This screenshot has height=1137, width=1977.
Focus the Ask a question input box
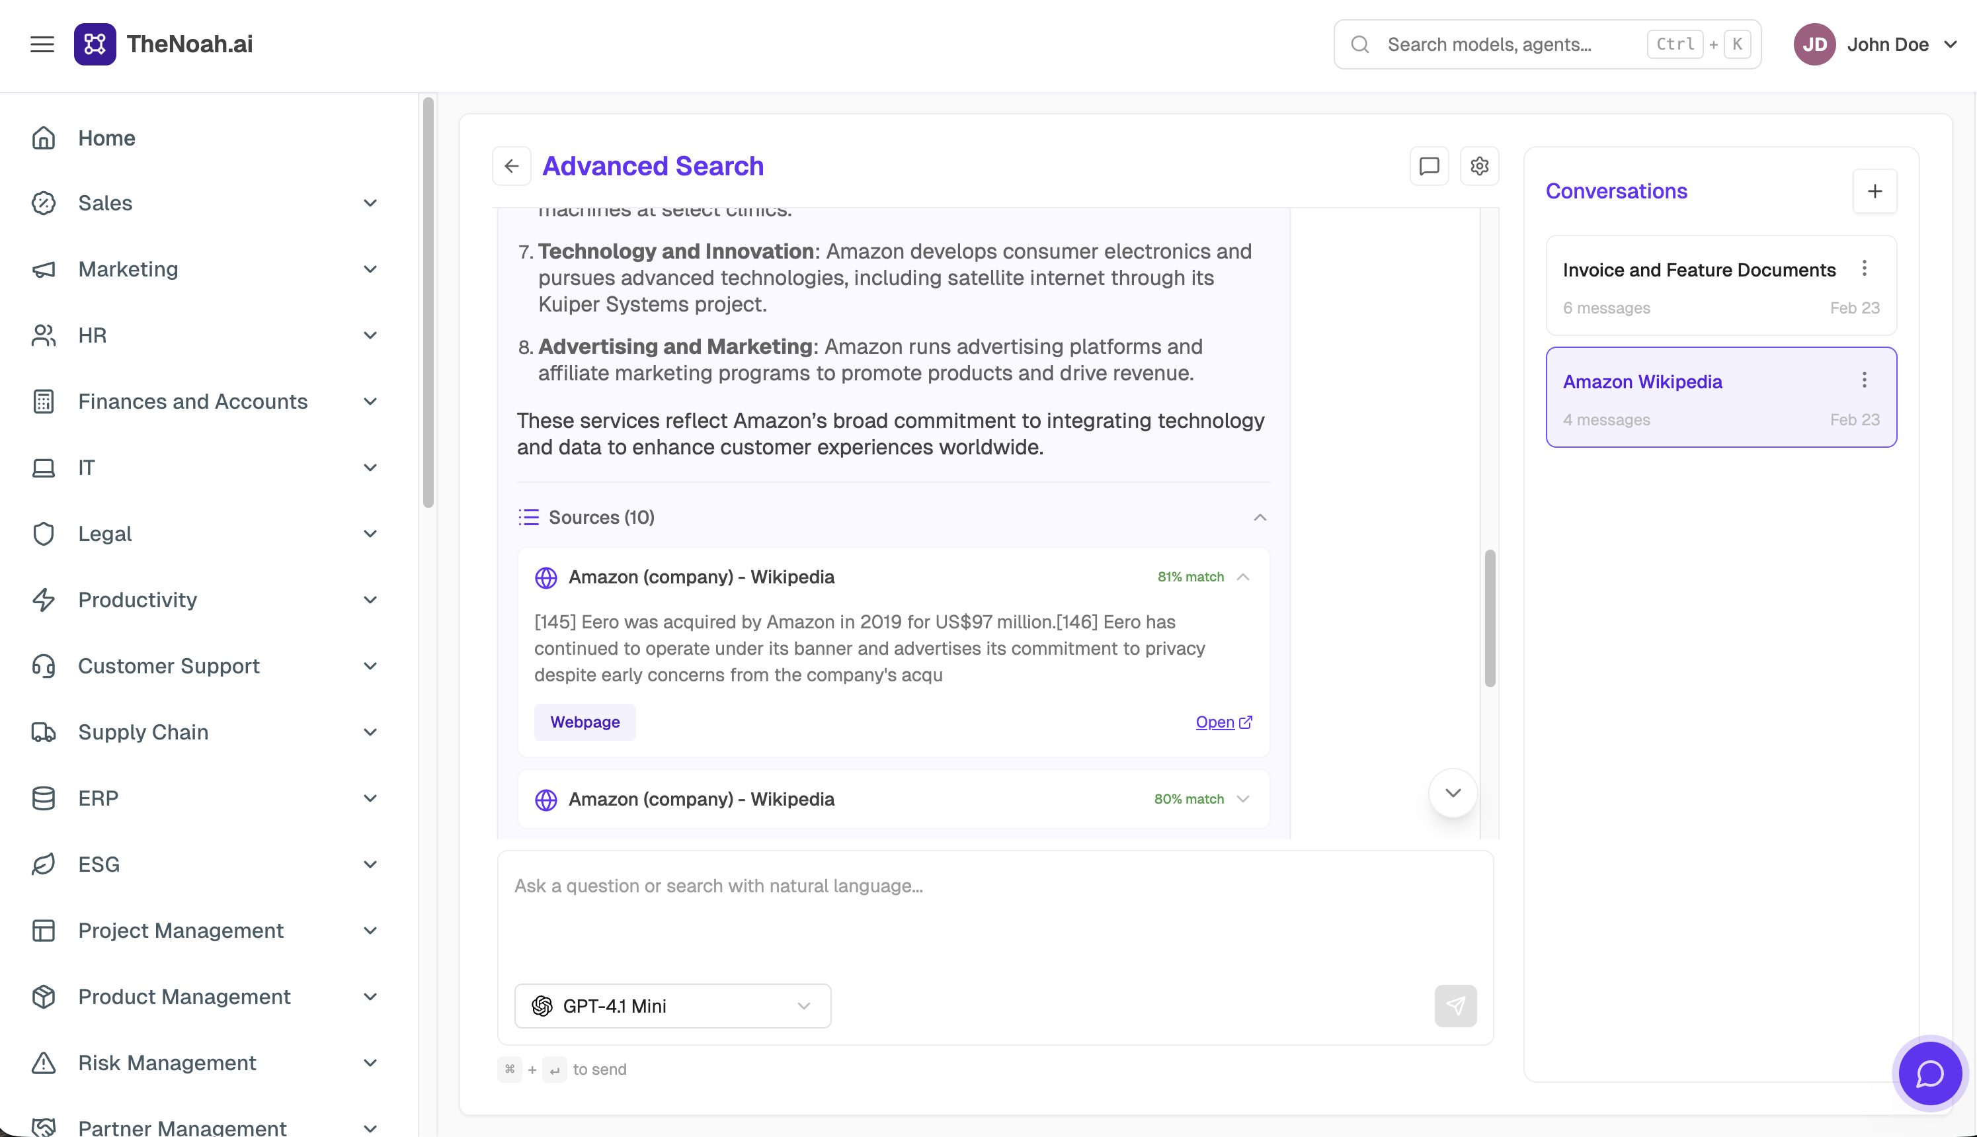(994, 913)
